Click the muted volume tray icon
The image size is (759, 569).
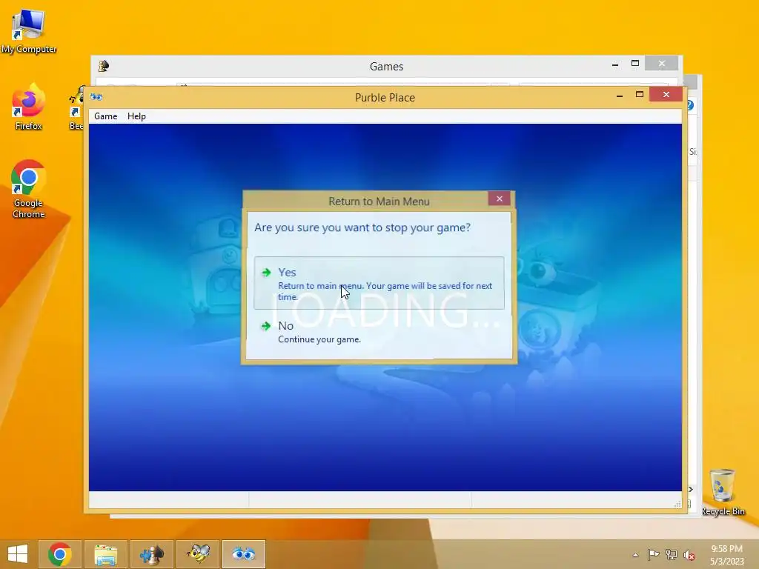689,555
